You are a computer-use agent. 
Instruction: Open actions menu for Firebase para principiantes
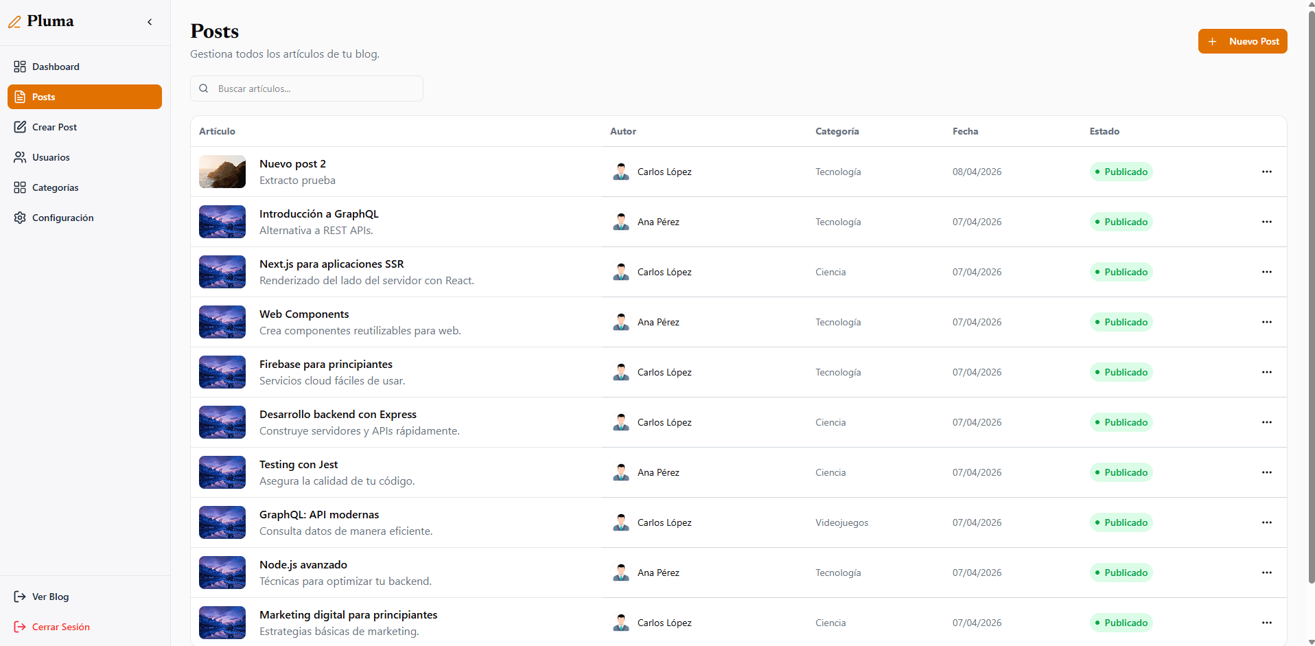point(1267,372)
